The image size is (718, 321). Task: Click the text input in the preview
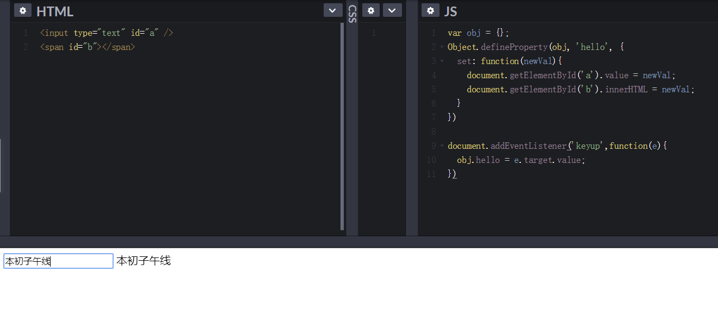[x=58, y=261]
